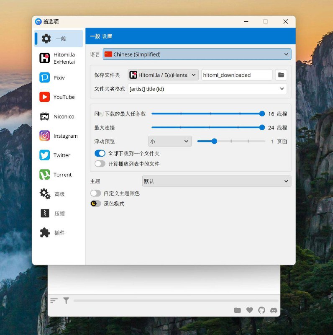Viewport: 333px width, 335px height.
Task: Open the Pixiv settings section
Action: coord(59,77)
